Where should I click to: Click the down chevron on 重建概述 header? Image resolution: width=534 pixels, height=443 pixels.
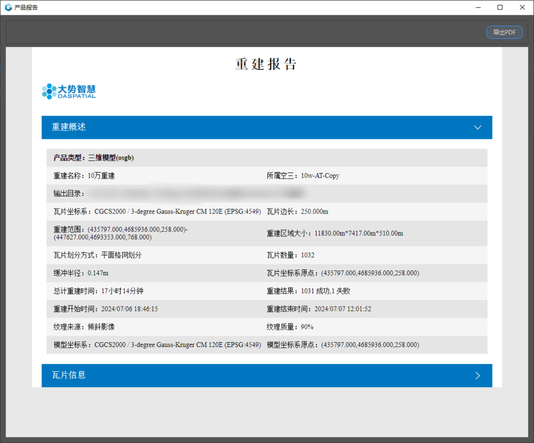(x=478, y=128)
